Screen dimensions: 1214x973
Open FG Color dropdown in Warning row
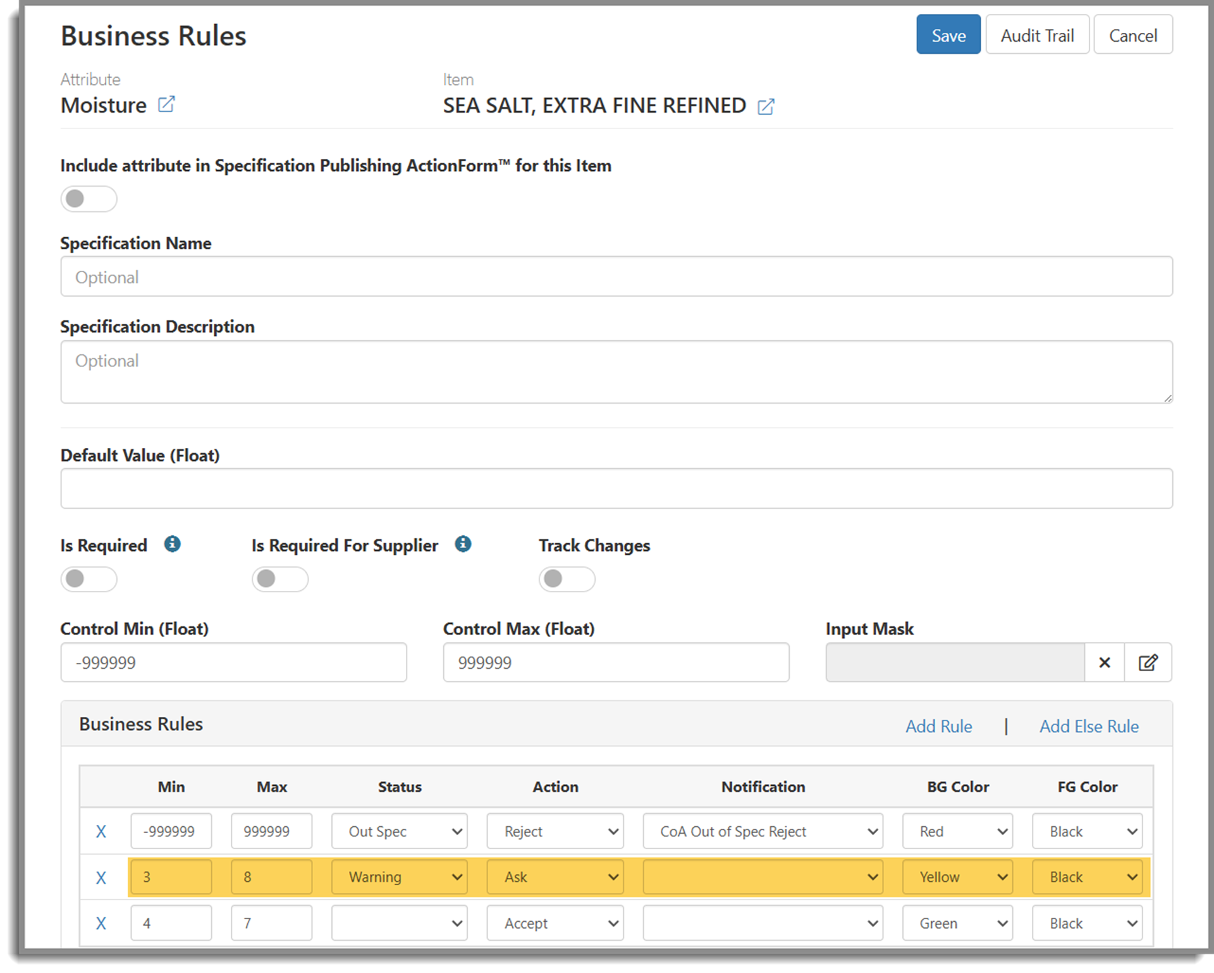pos(1088,877)
